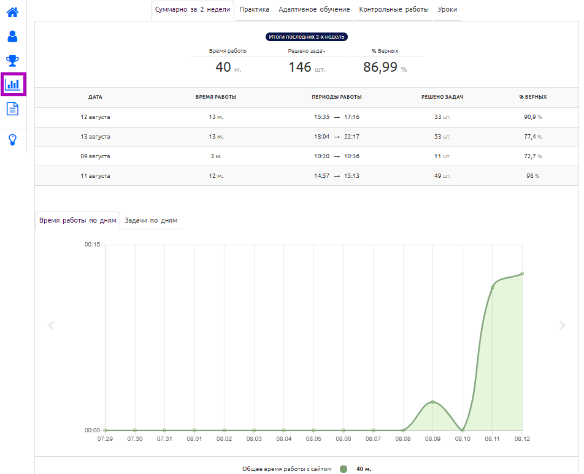
Task: Switch to the 'Контрольные работы' tab
Action: coord(394,10)
